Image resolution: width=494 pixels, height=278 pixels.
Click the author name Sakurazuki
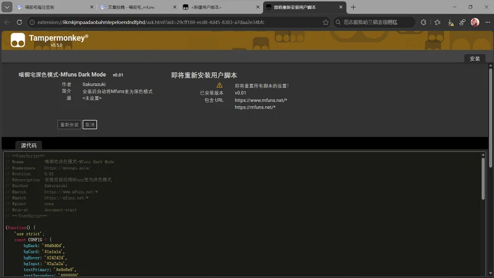click(94, 84)
